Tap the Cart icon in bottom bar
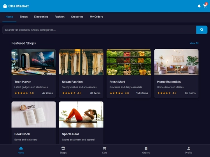This screenshot has width=210, height=157. coord(104,148)
